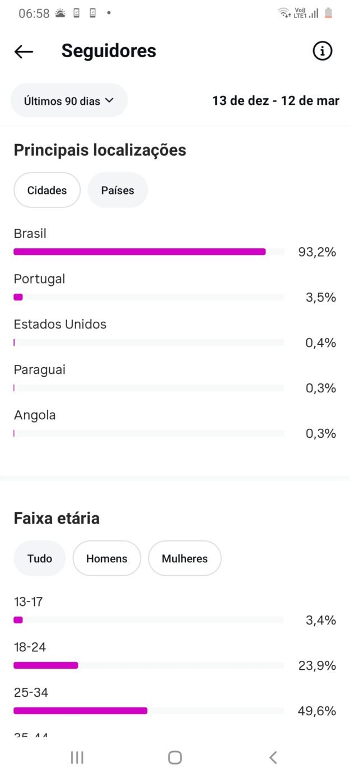Tap the back arrow icon
Screen dimensions: 350x778
24,52
